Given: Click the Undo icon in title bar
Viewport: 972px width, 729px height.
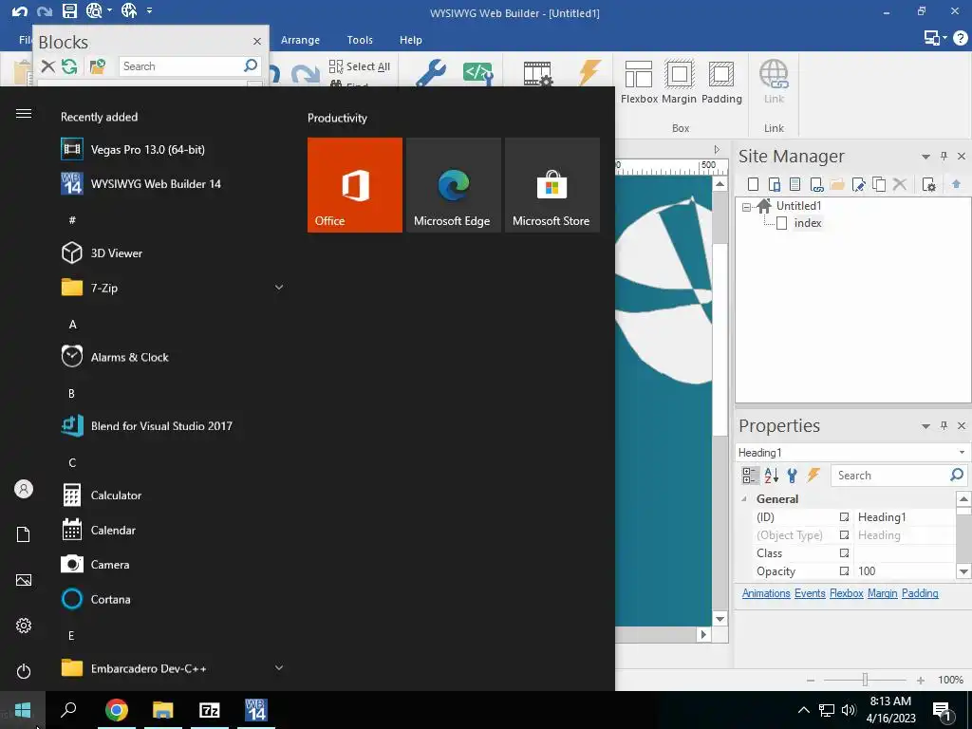Looking at the screenshot, I should pyautogui.click(x=20, y=11).
